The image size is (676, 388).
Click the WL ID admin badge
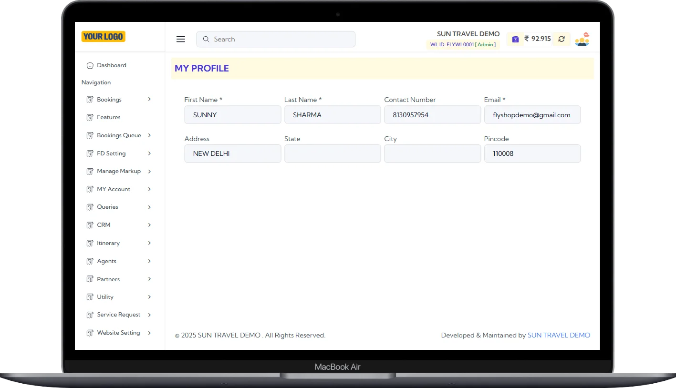pos(463,45)
